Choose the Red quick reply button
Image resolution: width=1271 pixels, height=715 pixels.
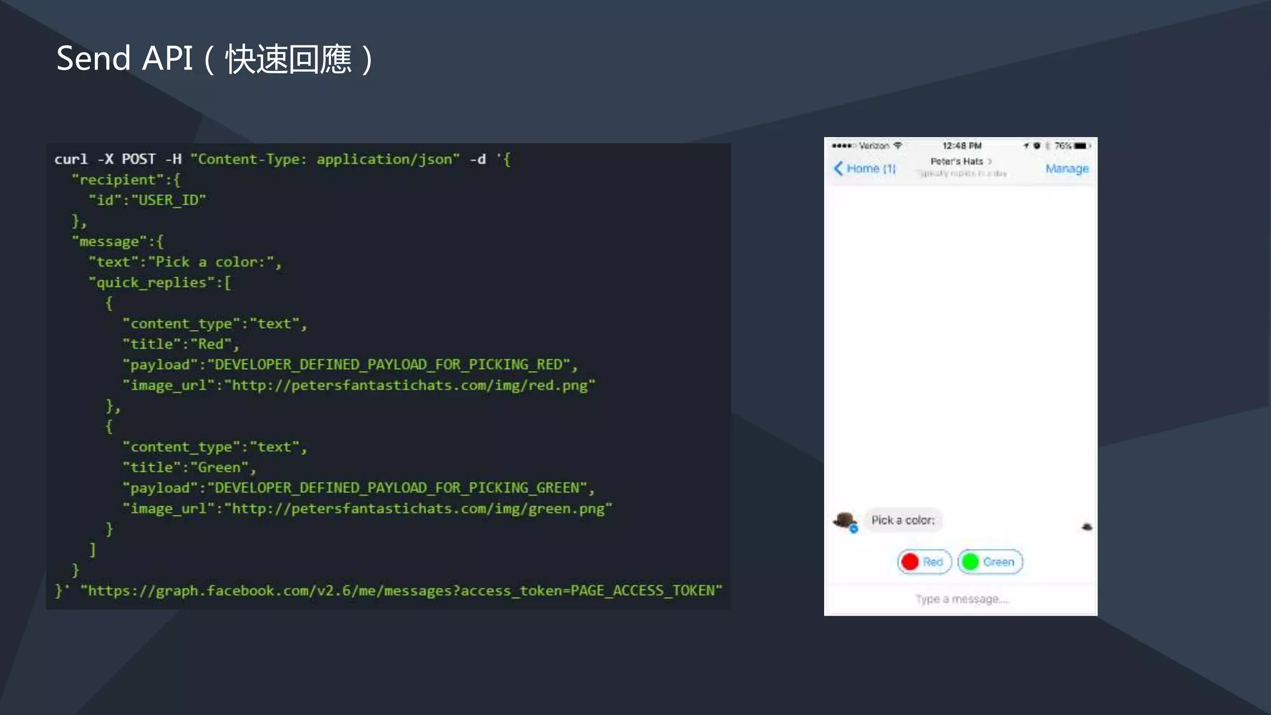pyautogui.click(x=925, y=562)
